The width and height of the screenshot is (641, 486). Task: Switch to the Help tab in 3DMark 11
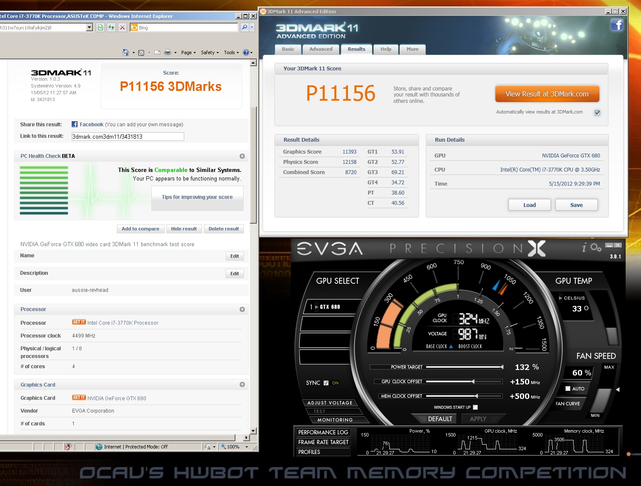[386, 49]
